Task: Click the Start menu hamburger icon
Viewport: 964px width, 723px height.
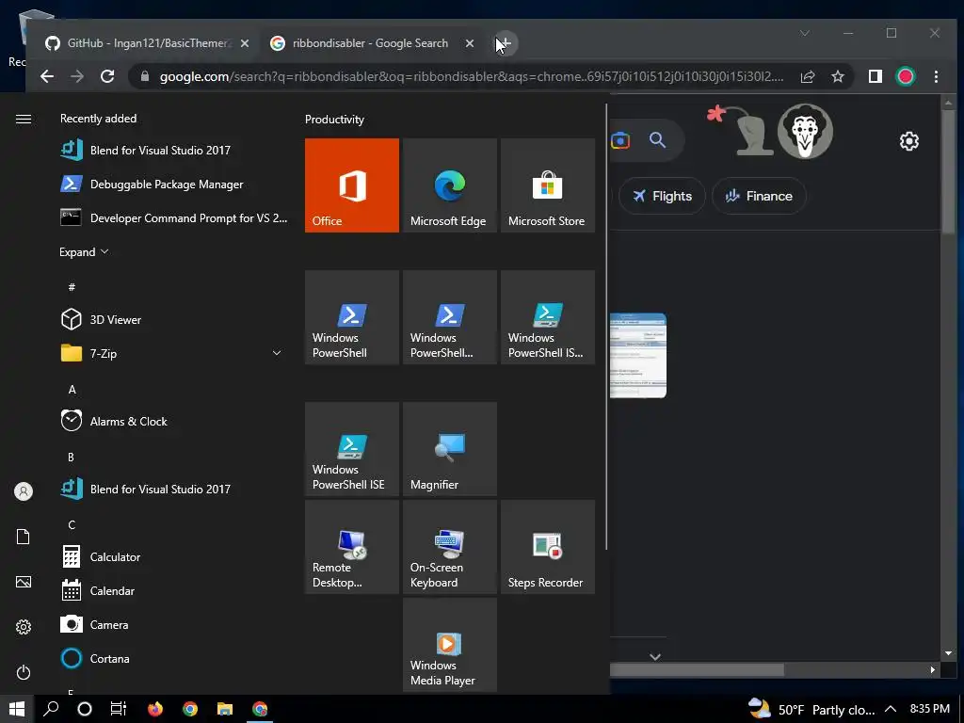Action: click(x=24, y=119)
